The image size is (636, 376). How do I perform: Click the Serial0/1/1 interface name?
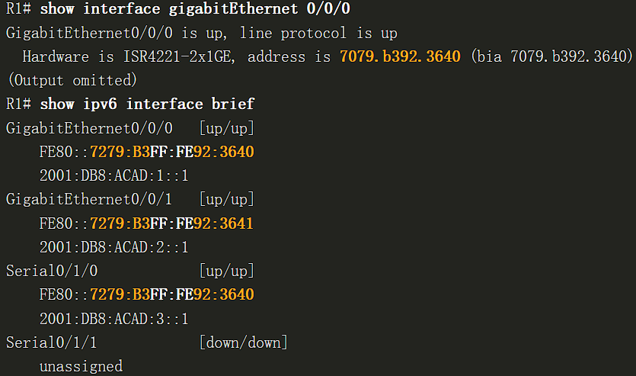coord(52,342)
